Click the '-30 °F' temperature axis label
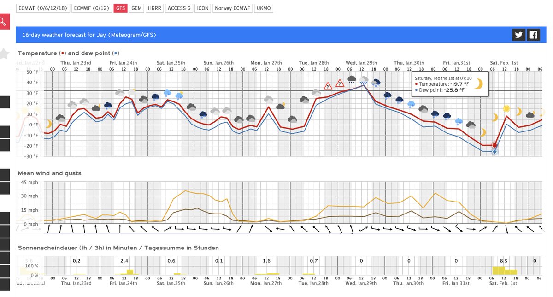 [30, 157]
